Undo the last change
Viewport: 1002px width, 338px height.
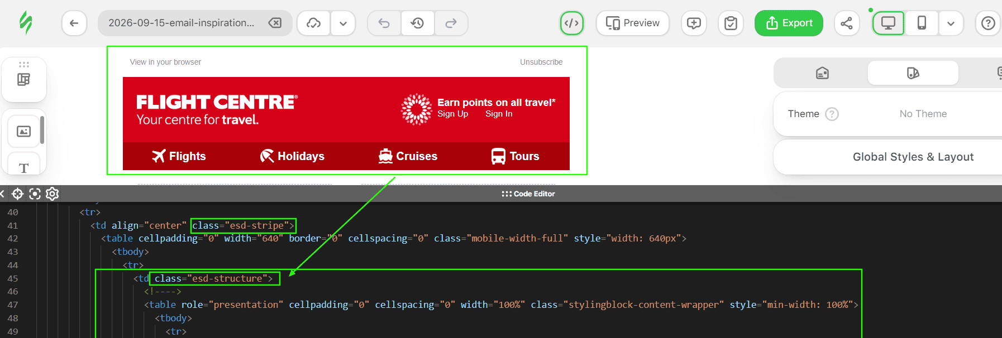tap(384, 23)
